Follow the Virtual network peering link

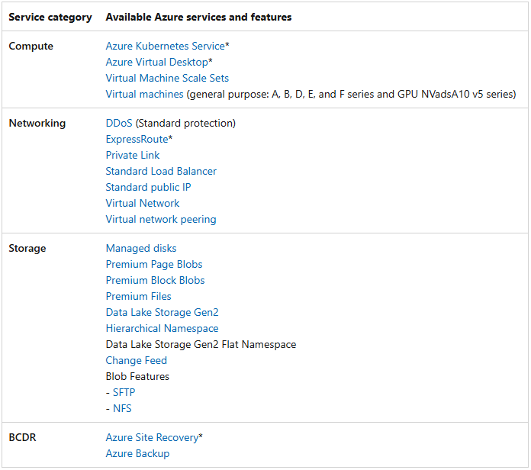tap(161, 220)
